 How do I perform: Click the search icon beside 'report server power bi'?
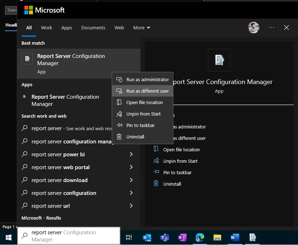point(24,154)
